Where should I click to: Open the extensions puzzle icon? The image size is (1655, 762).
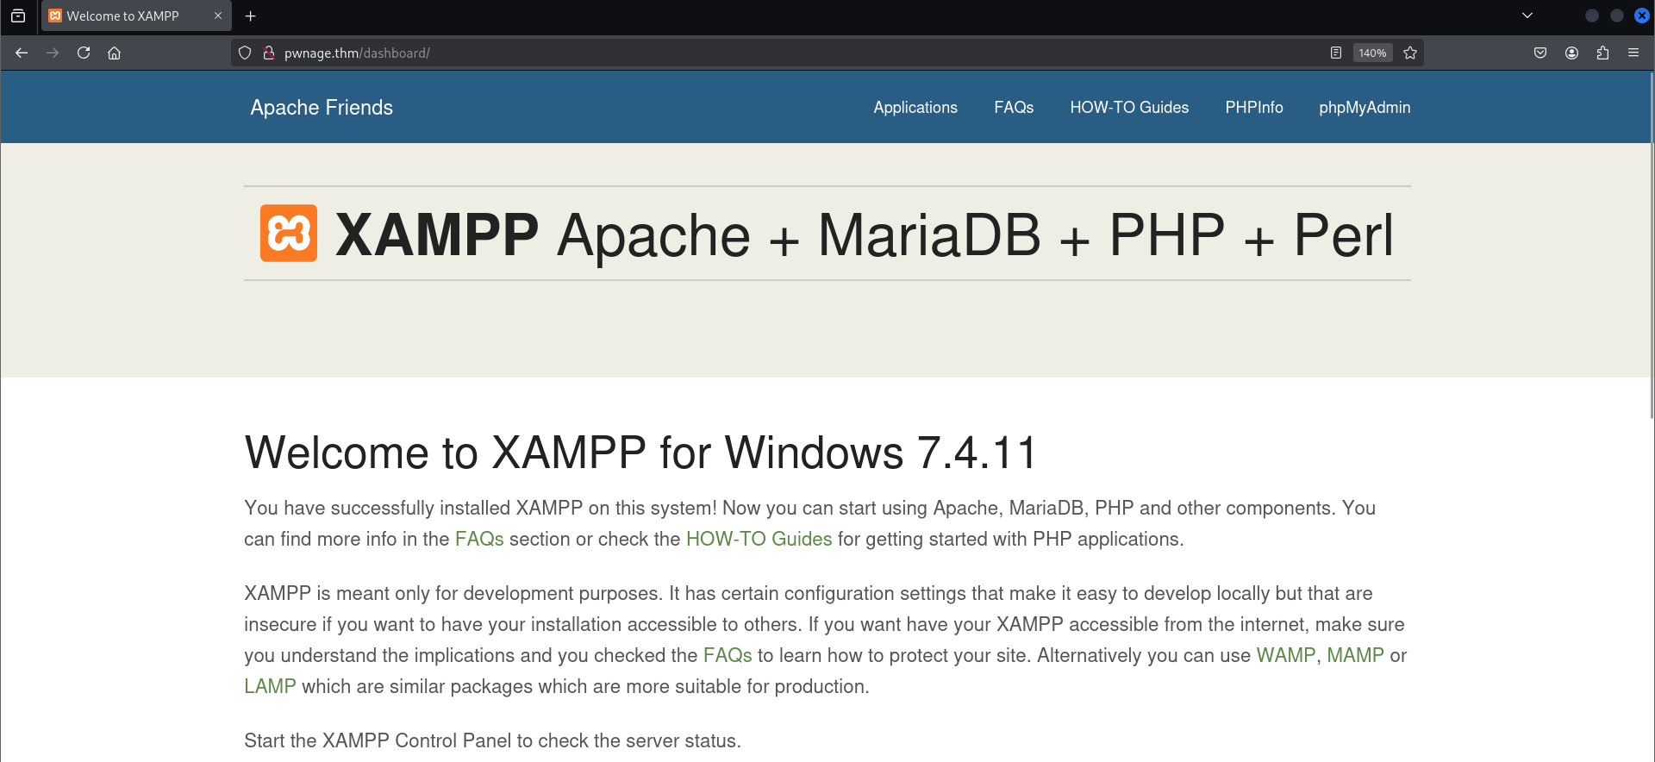click(x=1602, y=53)
